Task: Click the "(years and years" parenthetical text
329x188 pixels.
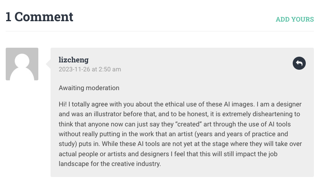Action: (219, 134)
